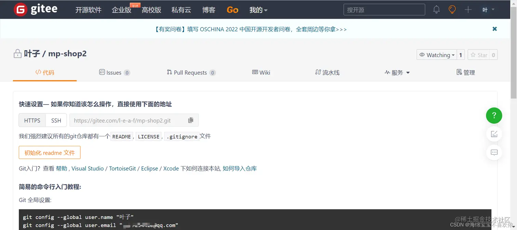Open the plus icon to create new
The width and height of the screenshot is (517, 230).
click(468, 10)
